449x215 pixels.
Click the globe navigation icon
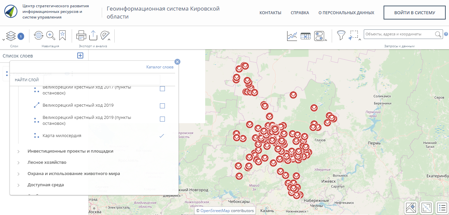[x=38, y=35]
